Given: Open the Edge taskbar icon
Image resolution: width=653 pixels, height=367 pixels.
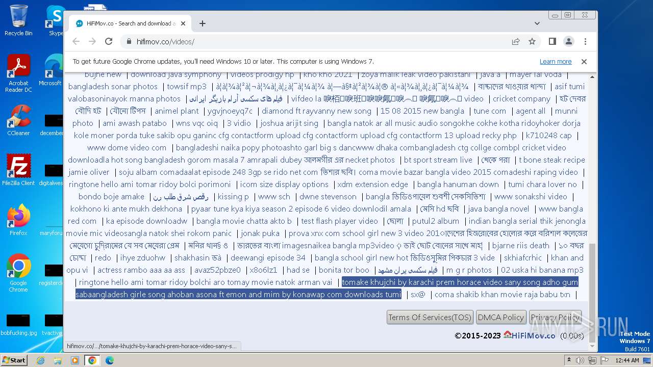Looking at the screenshot, I should 110,360.
